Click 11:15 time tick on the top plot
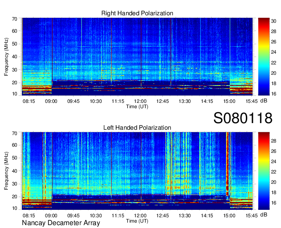Viewport: 281px width, 228px height. (118, 101)
